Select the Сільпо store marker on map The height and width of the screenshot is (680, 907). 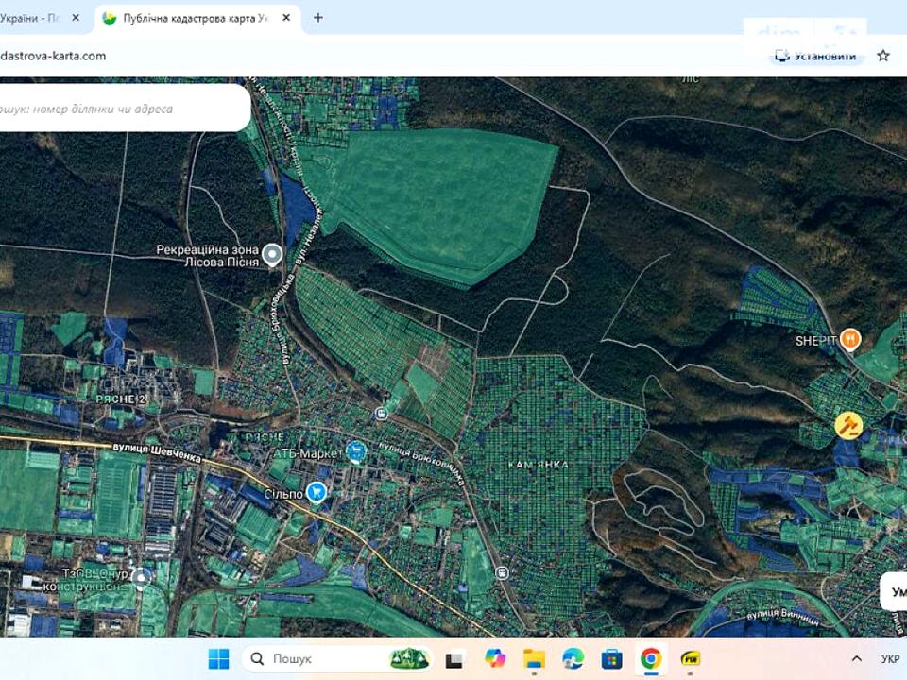coord(317,491)
